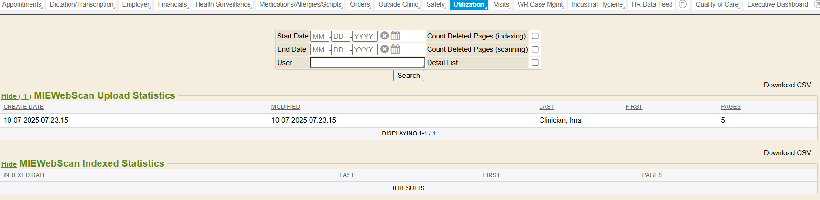
Task: Clear the End Date using X icon
Action: tap(384, 49)
